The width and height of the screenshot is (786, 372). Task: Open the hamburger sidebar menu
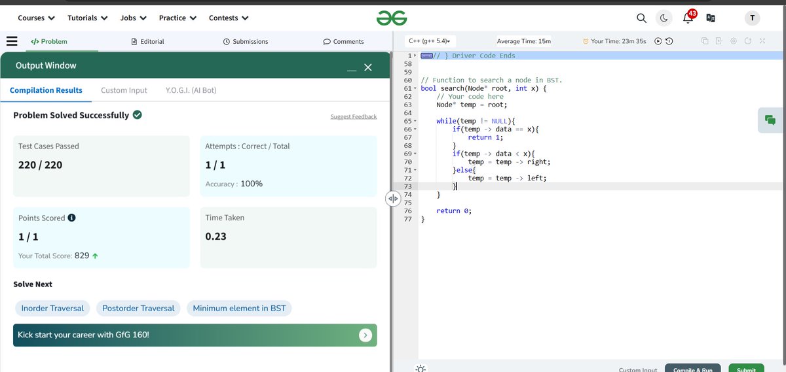[12, 41]
